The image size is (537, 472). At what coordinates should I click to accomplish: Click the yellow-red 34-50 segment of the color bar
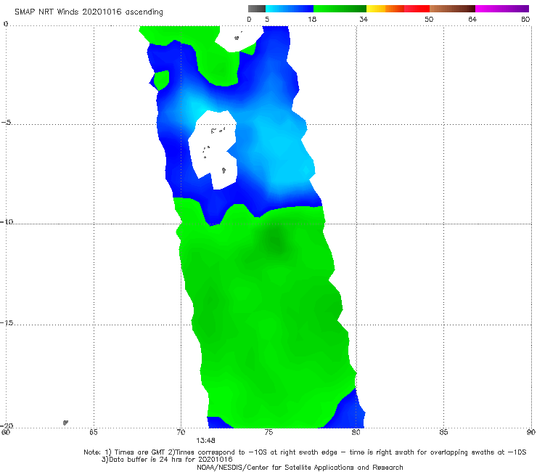(x=398, y=9)
